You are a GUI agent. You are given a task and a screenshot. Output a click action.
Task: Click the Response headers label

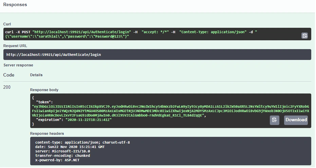pyautogui.click(x=47, y=133)
